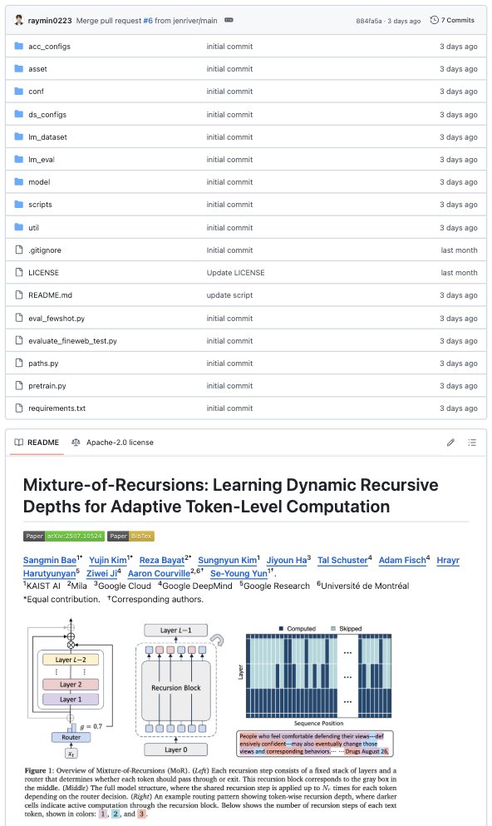Image resolution: width=492 pixels, height=826 pixels.
Task: Open the evaluate_fineweb_test.py file name
Action: 72,341
